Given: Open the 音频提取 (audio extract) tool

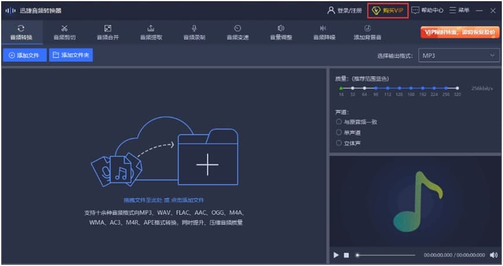Looking at the screenshot, I should (x=151, y=32).
